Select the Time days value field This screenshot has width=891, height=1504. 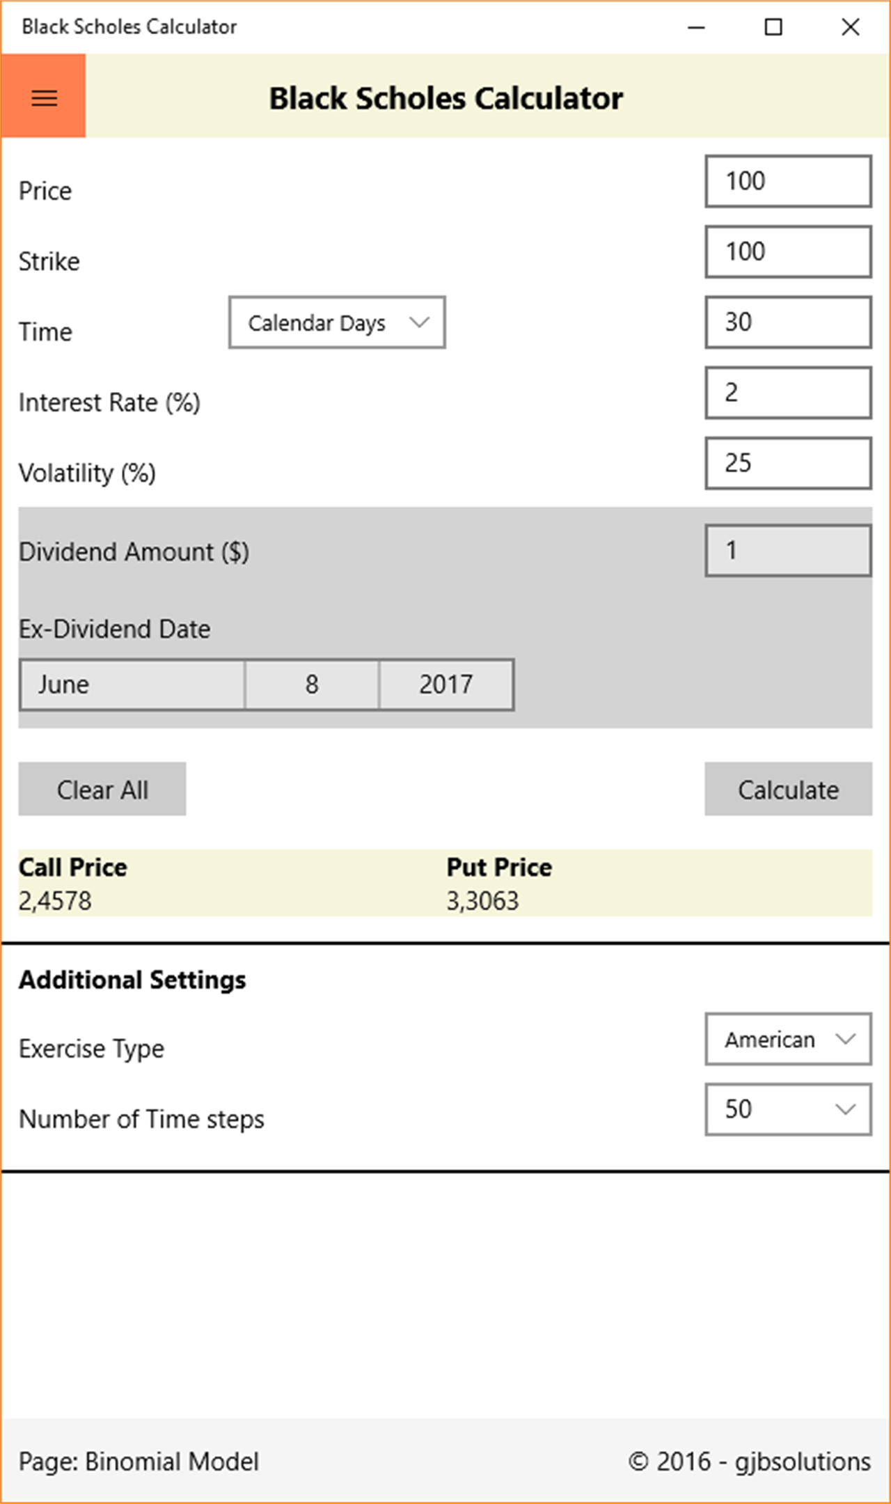click(788, 322)
